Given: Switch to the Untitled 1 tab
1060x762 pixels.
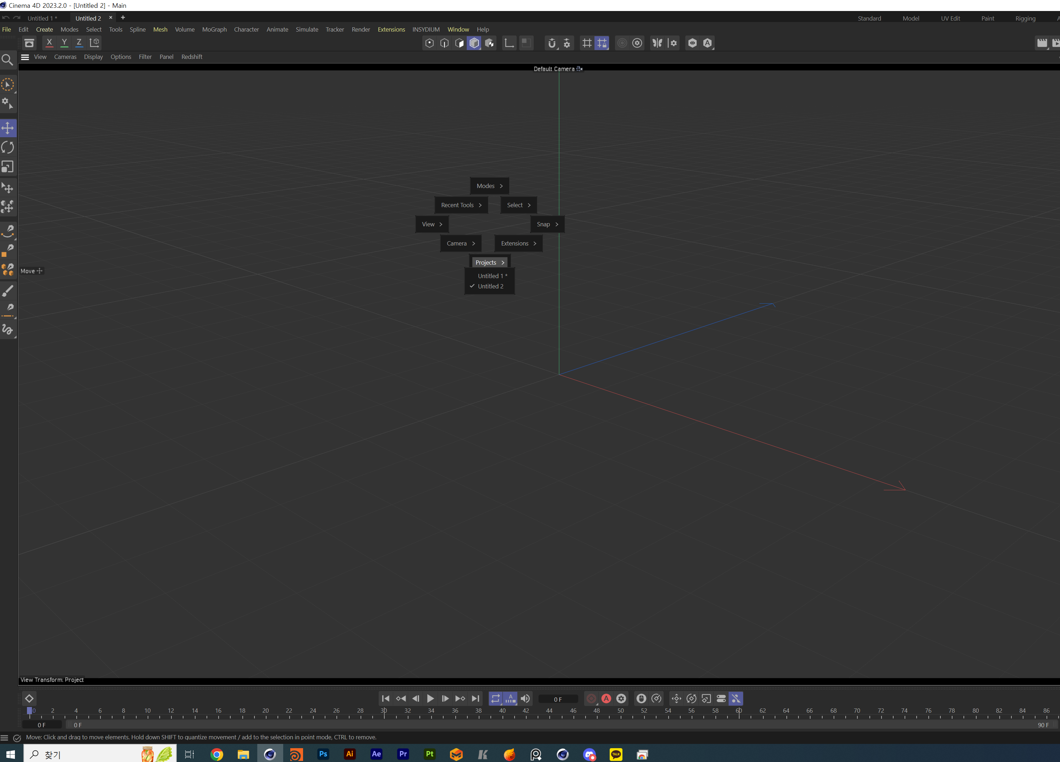Looking at the screenshot, I should (x=42, y=18).
